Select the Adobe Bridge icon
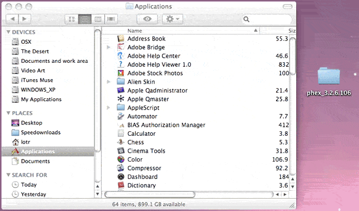The height and width of the screenshot is (211, 359). (x=121, y=47)
